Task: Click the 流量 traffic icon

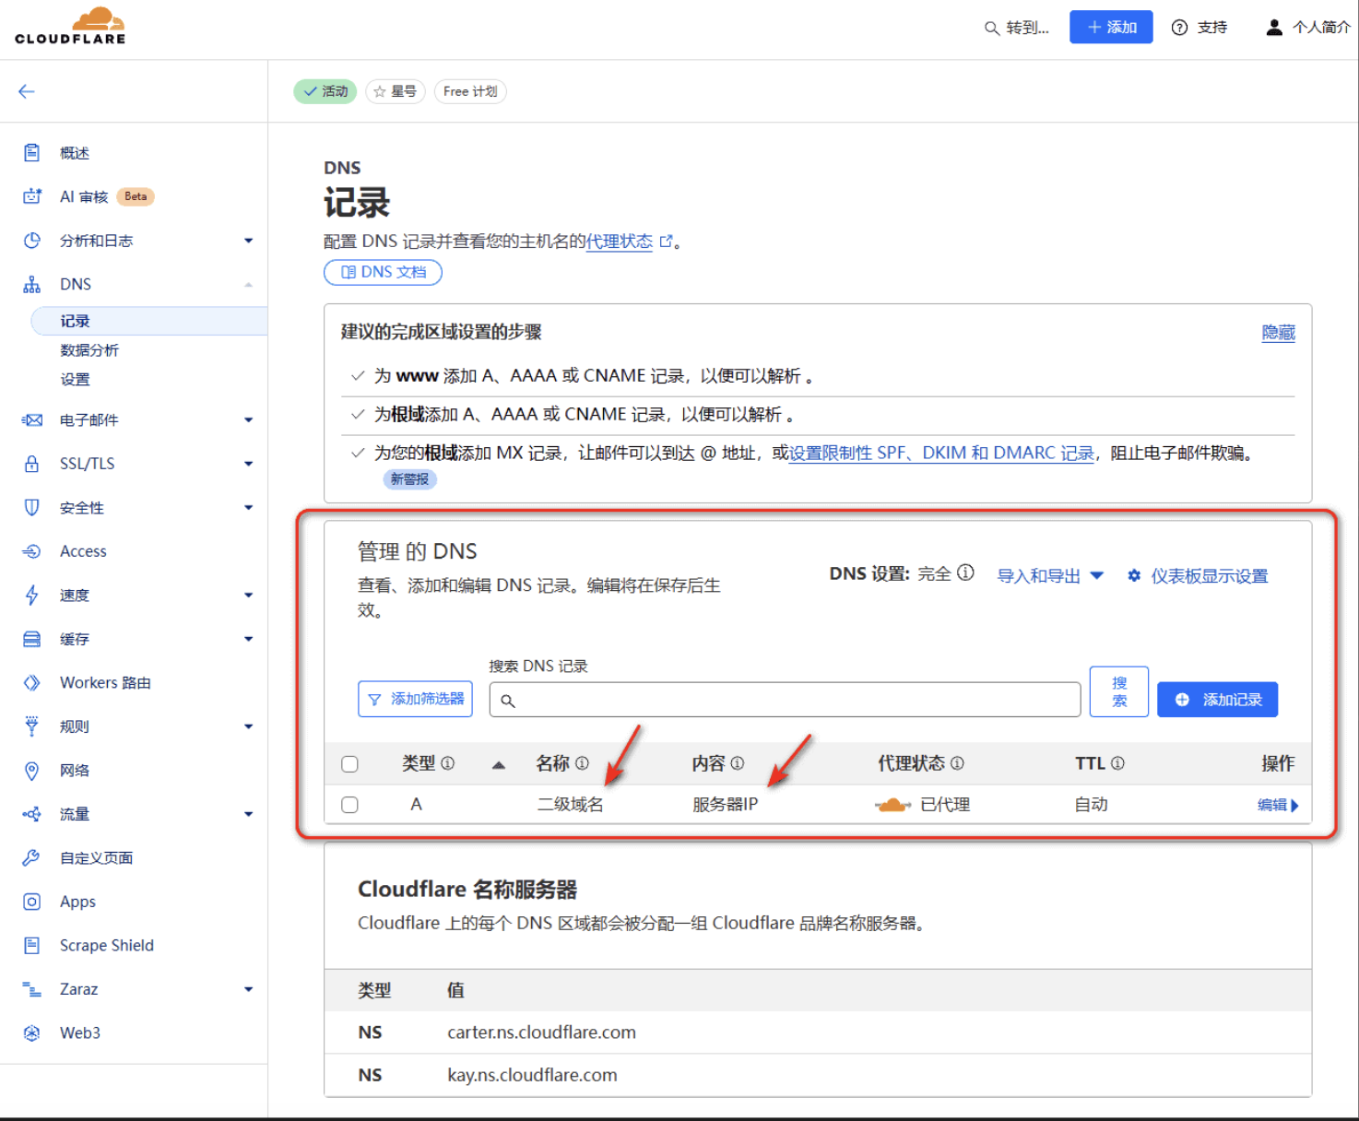Action: 31,814
